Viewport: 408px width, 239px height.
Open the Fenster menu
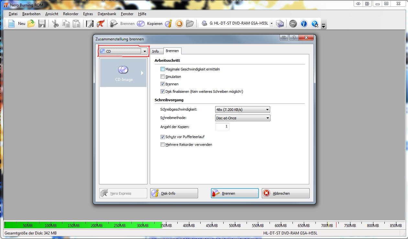pos(127,14)
